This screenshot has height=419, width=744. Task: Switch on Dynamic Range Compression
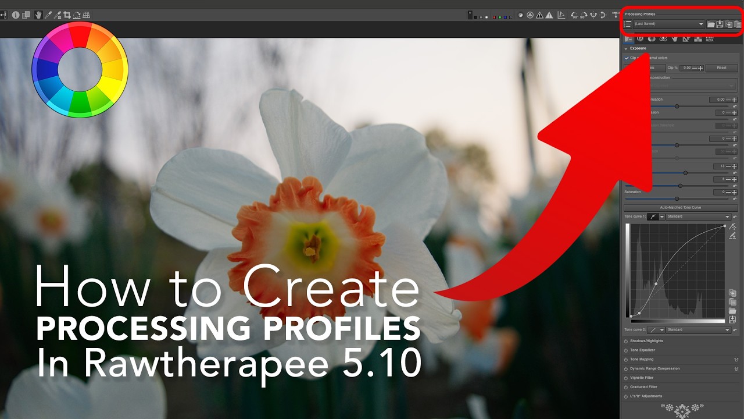coord(626,368)
